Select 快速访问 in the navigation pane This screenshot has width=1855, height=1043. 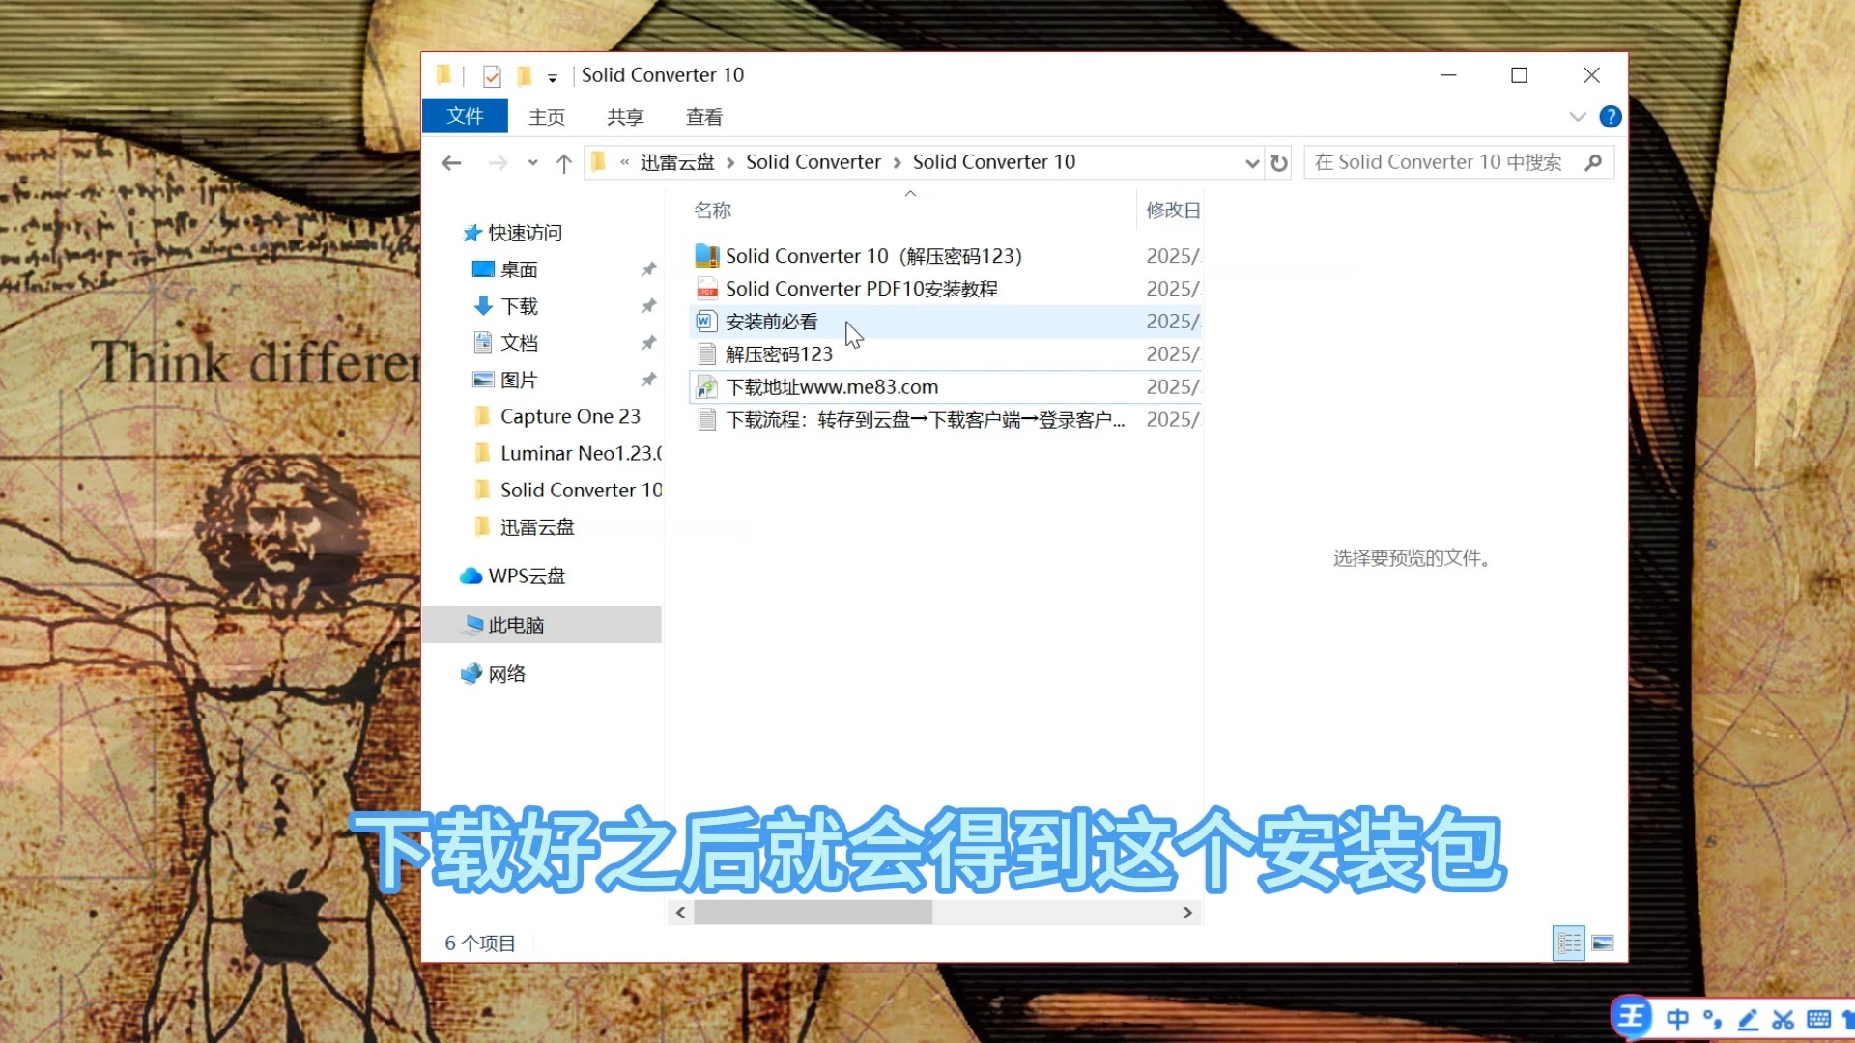click(525, 233)
